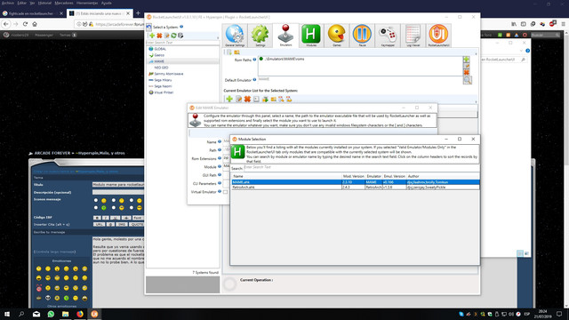Add emulator with green plus in emulator list toolbar

coord(229,99)
